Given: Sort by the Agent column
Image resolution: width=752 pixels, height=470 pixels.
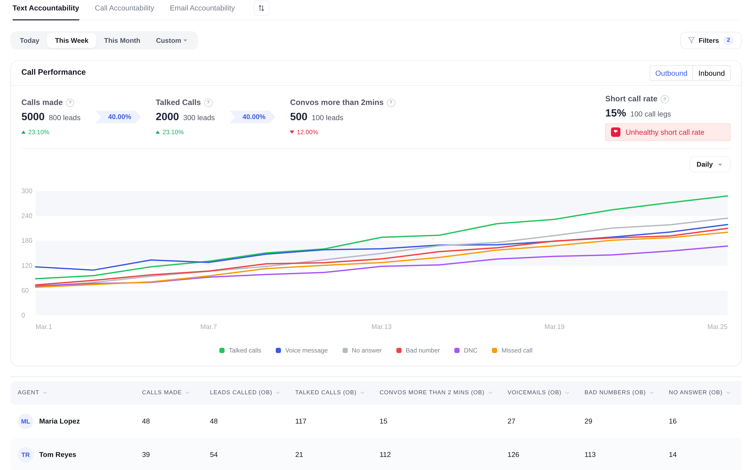Looking at the screenshot, I should click(32, 392).
